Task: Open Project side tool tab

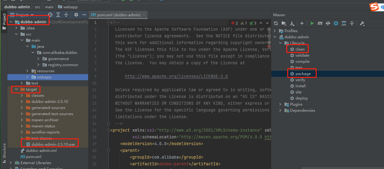Action: pyautogui.click(x=4, y=21)
